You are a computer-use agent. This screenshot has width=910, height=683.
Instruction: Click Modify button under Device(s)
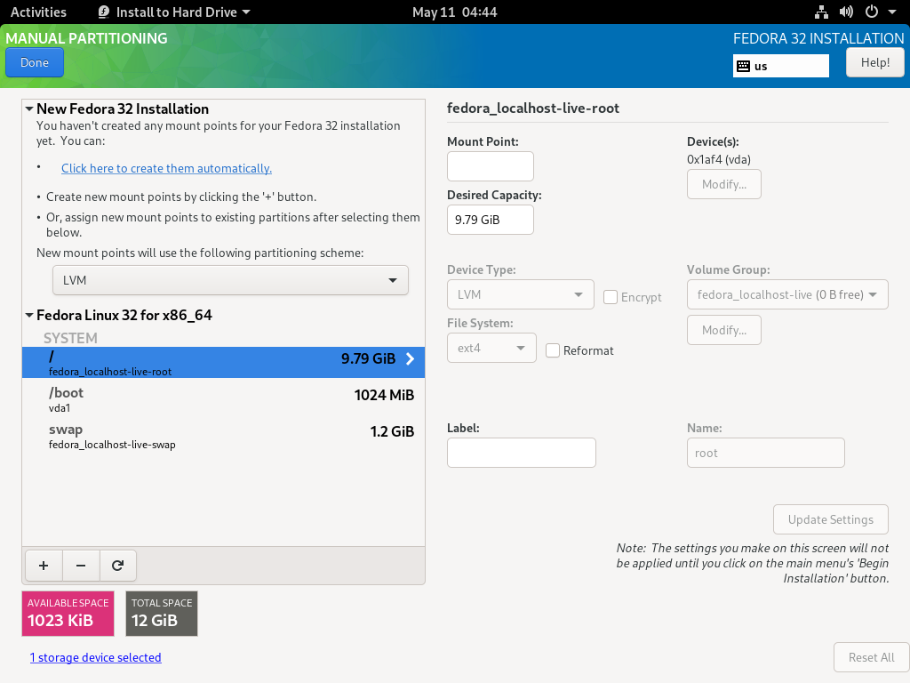click(x=723, y=184)
